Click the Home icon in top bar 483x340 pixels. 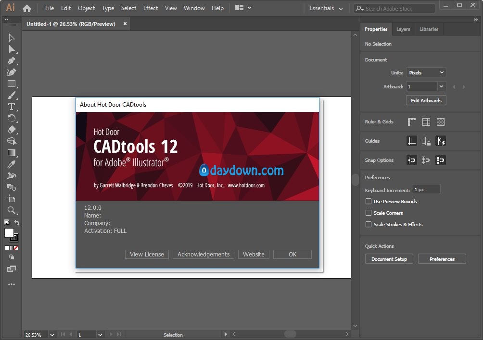27,8
